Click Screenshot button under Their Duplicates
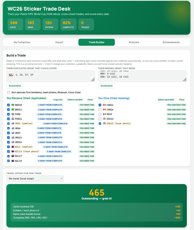 pos(15,86)
